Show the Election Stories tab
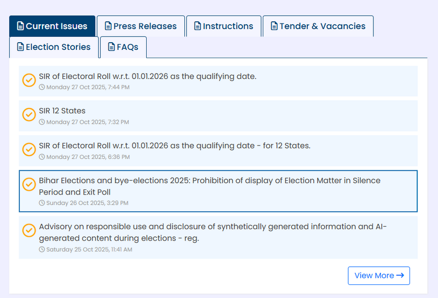The image size is (438, 298). click(x=54, y=47)
